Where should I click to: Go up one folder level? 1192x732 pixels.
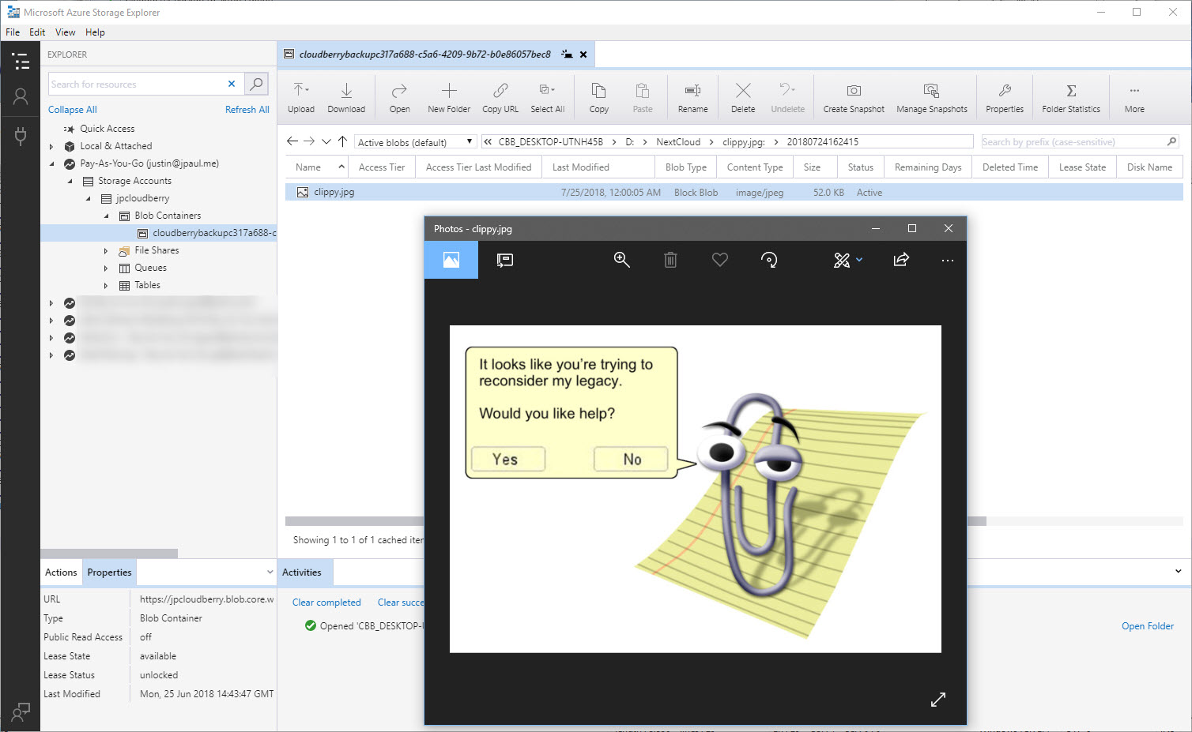(x=342, y=141)
